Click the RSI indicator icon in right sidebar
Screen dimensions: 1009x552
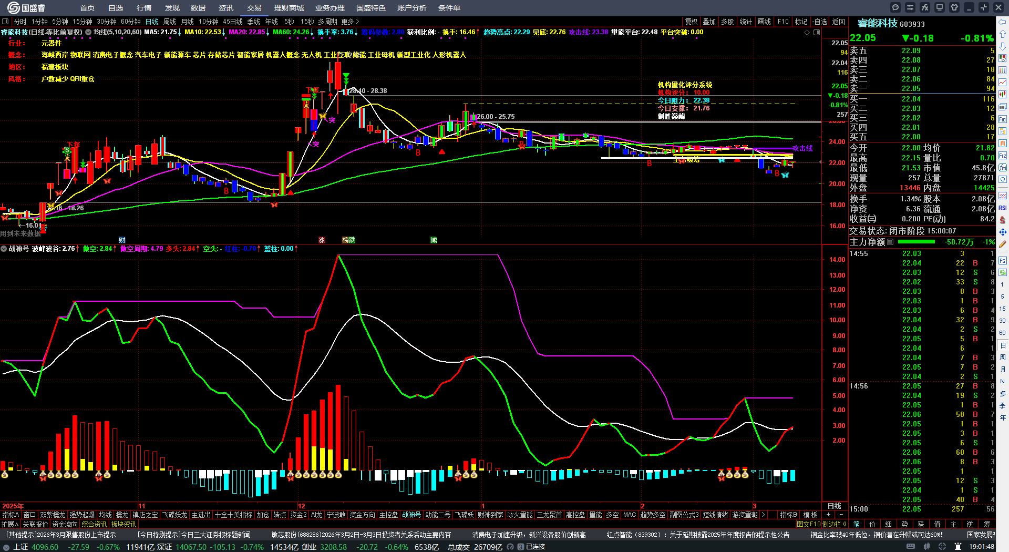click(1003, 208)
